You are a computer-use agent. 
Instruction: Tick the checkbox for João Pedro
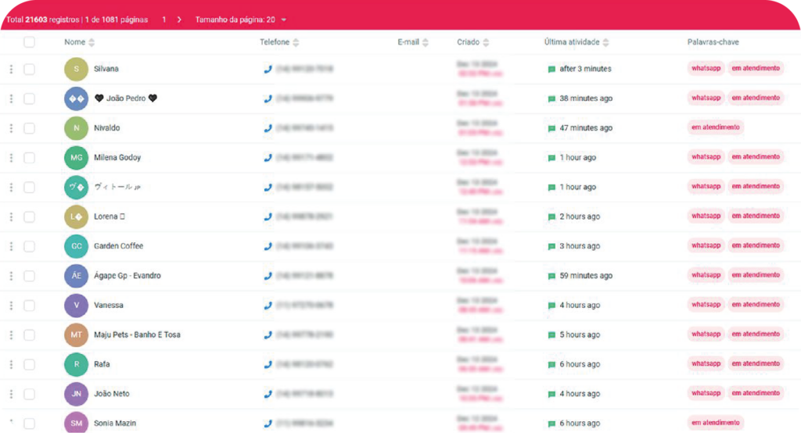pyautogui.click(x=29, y=98)
